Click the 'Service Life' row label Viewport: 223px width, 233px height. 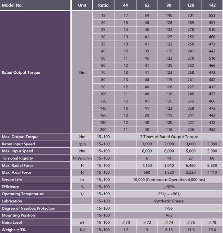[35, 180]
